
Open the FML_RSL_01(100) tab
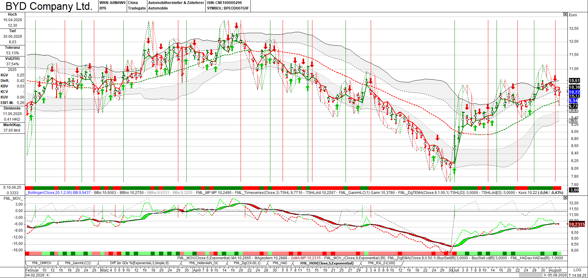381,263
